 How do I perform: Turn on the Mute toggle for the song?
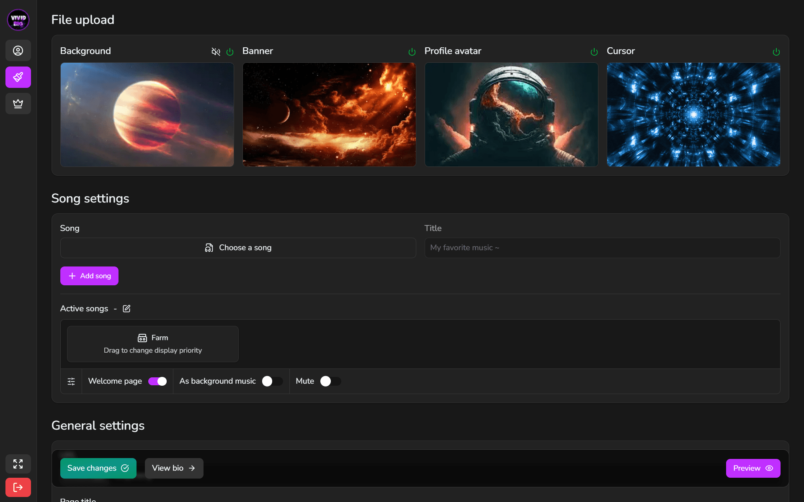(330, 381)
